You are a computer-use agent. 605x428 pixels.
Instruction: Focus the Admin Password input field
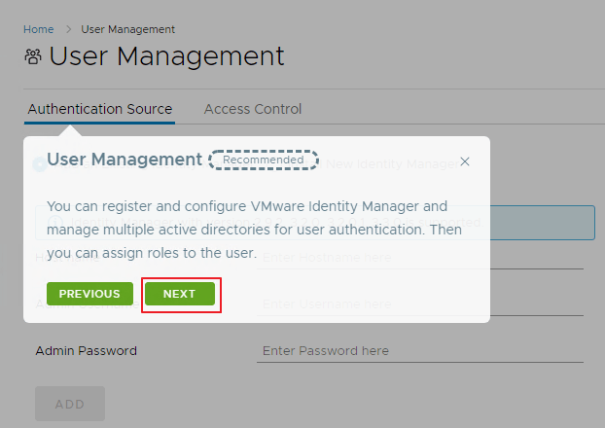420,350
